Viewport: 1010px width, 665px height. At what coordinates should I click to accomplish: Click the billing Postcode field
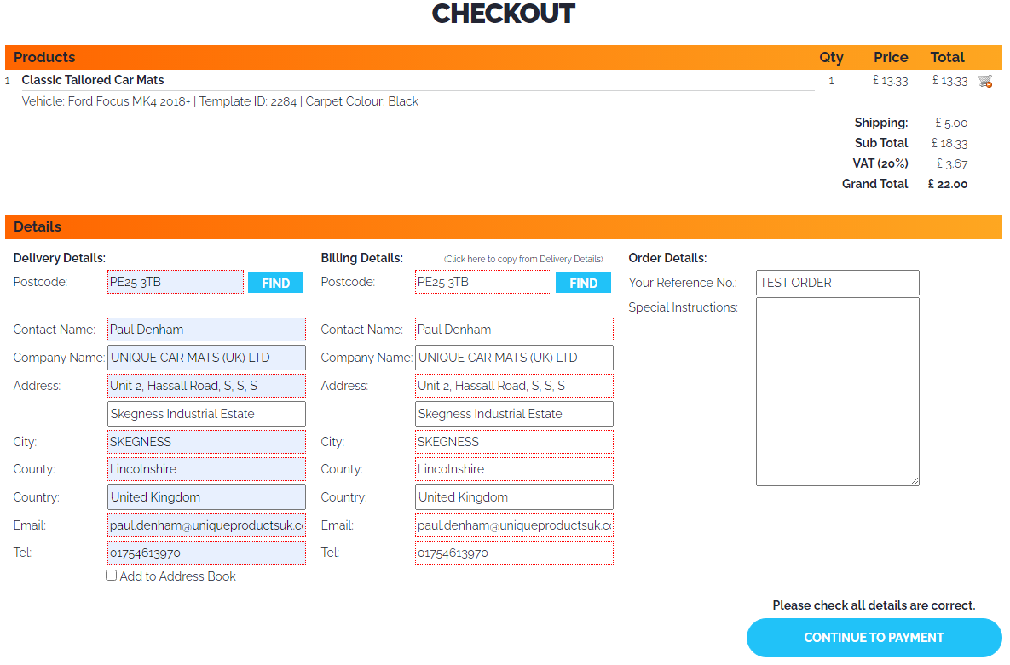(x=483, y=282)
